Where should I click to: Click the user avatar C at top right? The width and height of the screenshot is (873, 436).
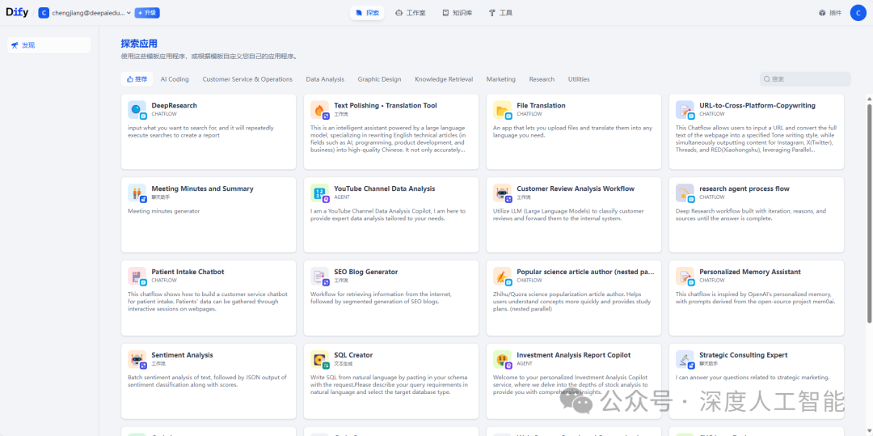pyautogui.click(x=858, y=13)
